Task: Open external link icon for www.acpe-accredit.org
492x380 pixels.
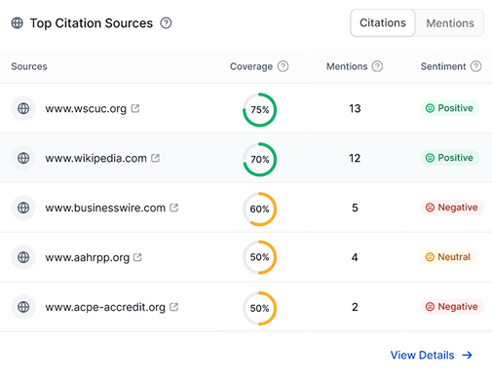Action: 174,307
